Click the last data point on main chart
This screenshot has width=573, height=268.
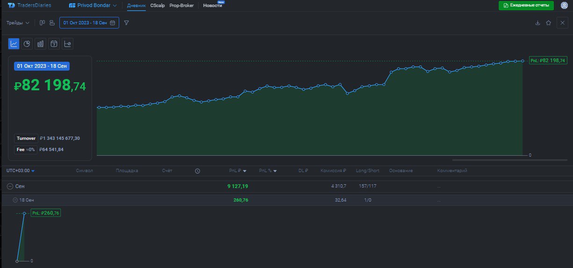[523, 61]
